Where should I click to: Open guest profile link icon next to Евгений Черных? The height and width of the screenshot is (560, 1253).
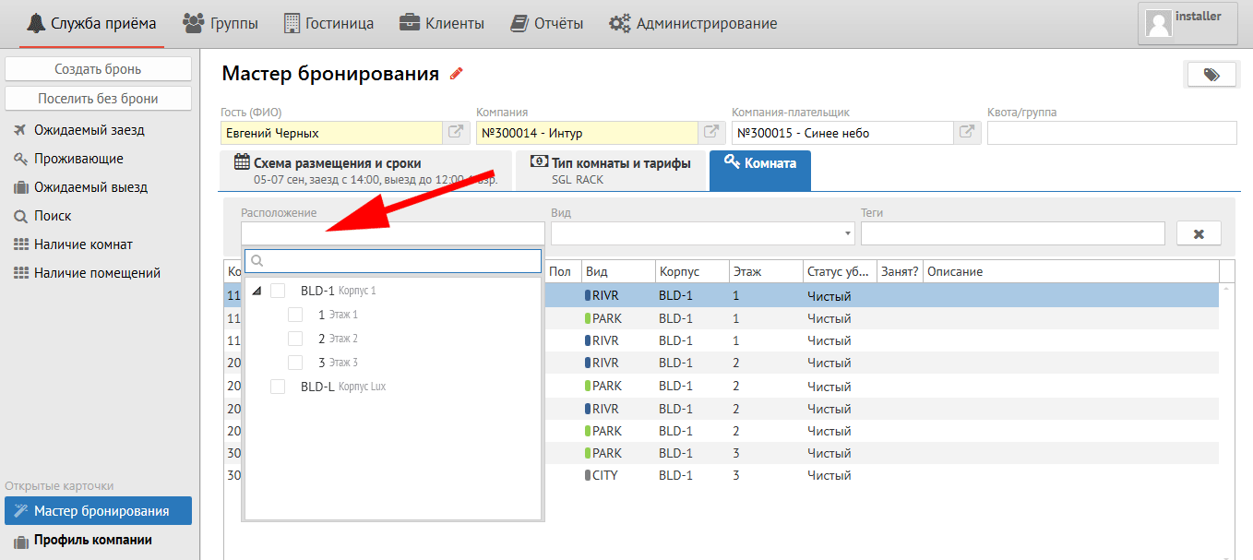click(456, 132)
